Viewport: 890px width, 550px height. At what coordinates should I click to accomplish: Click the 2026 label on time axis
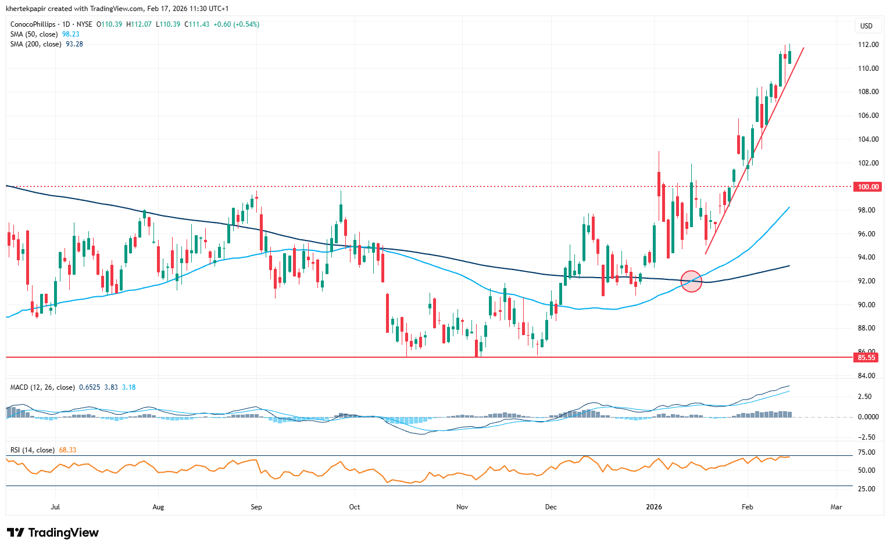coord(654,507)
